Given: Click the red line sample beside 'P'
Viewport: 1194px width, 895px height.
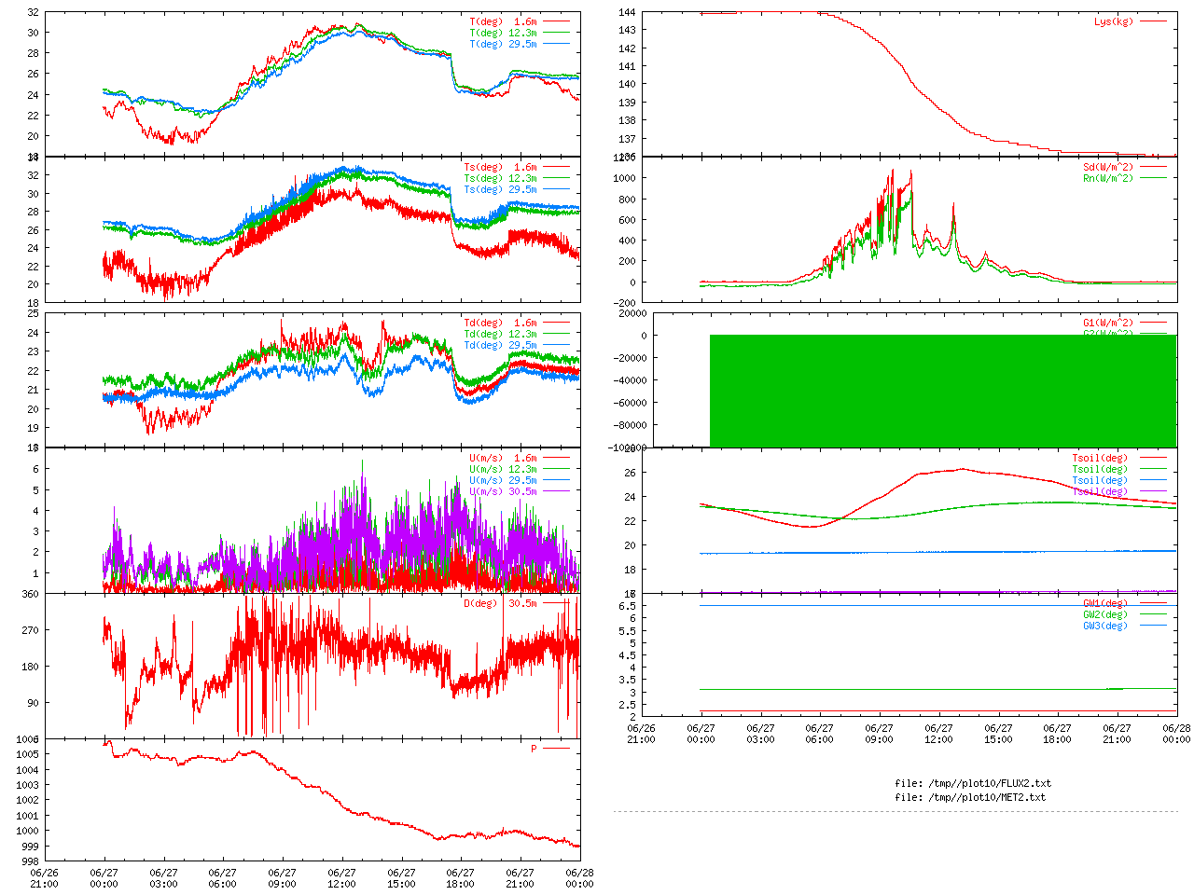Looking at the screenshot, I should 556,749.
